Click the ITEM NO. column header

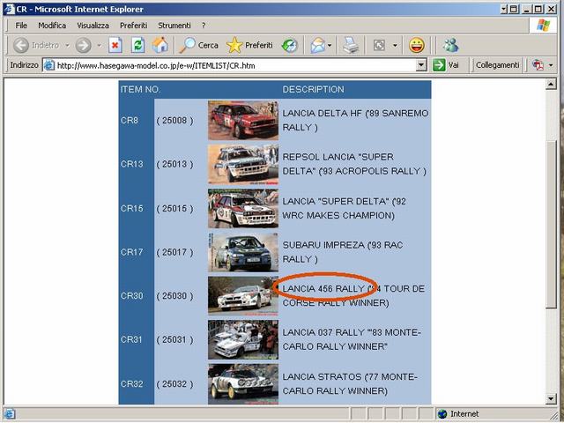(141, 90)
